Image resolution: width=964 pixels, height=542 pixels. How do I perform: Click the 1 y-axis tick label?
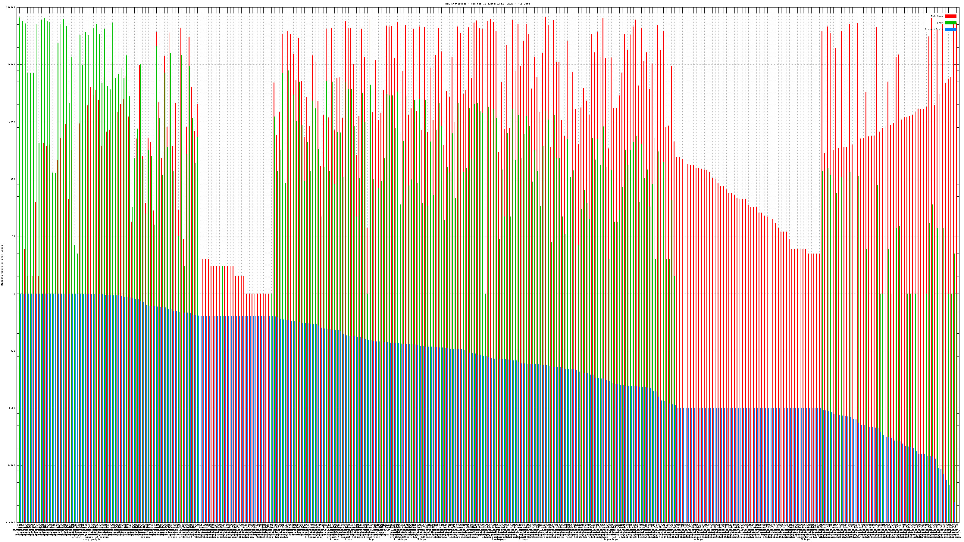click(x=14, y=294)
